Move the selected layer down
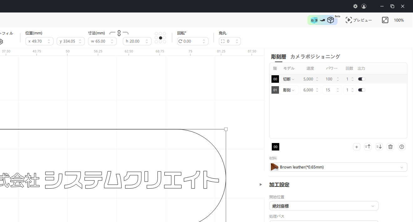Viewport: 413px width, 222px height. point(379,147)
